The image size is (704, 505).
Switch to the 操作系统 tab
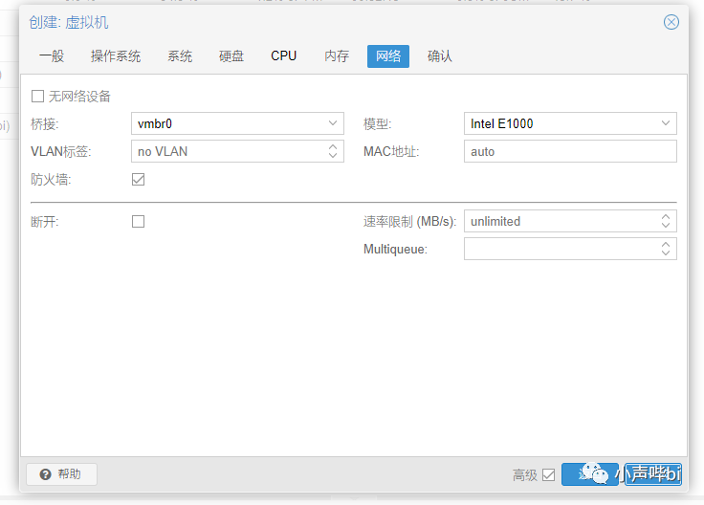coord(116,56)
